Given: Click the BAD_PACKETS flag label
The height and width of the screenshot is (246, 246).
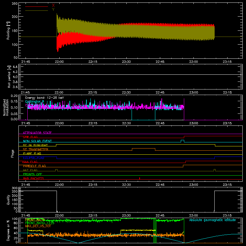Looking at the screenshot, I should [34, 178].
